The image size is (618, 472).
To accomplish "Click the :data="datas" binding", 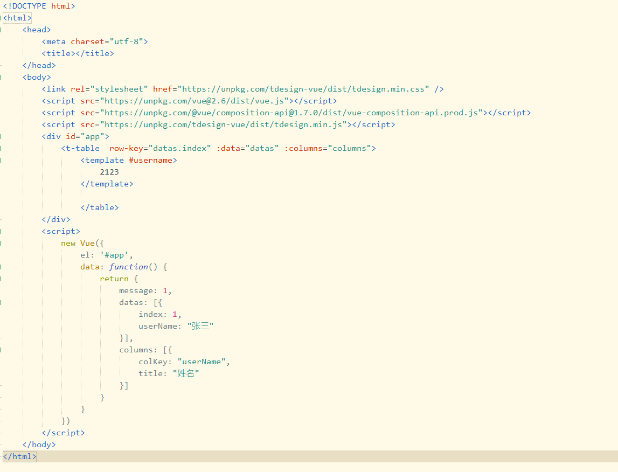I will [x=247, y=148].
